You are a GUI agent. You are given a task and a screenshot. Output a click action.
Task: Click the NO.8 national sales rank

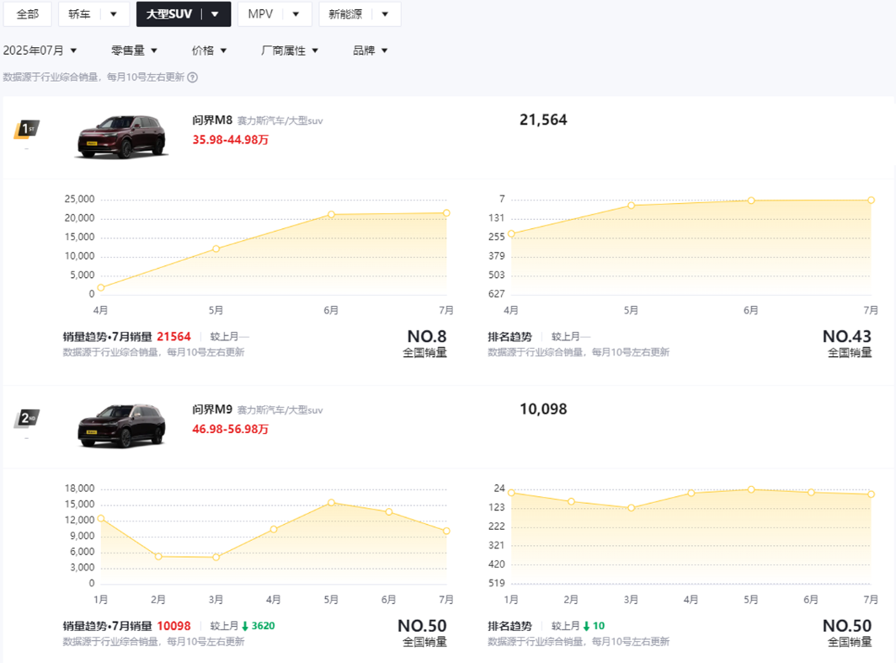(x=427, y=337)
